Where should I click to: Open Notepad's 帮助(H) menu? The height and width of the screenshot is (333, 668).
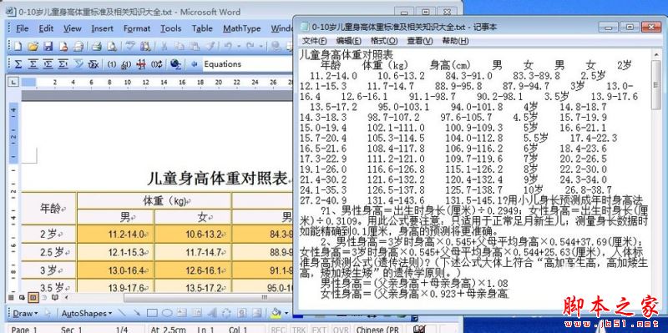tap(455, 41)
